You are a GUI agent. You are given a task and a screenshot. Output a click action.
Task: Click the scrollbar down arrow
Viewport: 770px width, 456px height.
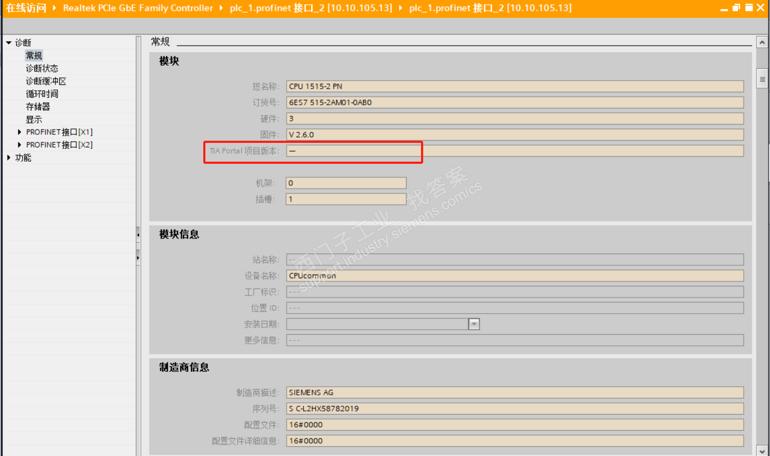click(x=762, y=451)
